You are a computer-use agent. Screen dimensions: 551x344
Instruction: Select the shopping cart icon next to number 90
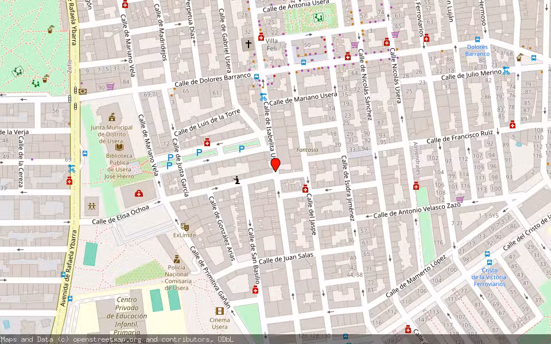tap(110, 87)
